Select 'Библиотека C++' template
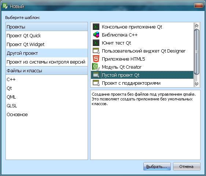 (142, 35)
